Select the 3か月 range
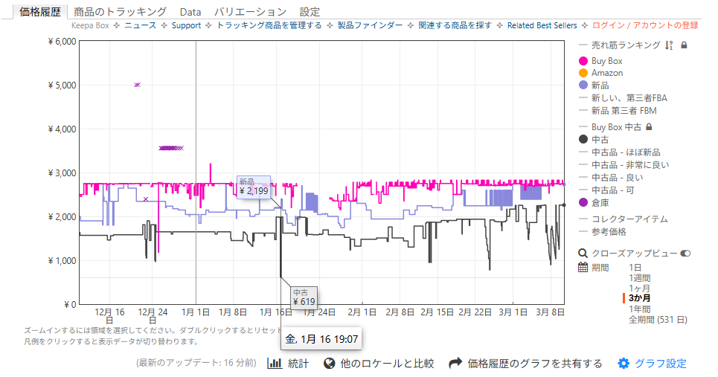Screen dimensions: 718x377 [640, 298]
